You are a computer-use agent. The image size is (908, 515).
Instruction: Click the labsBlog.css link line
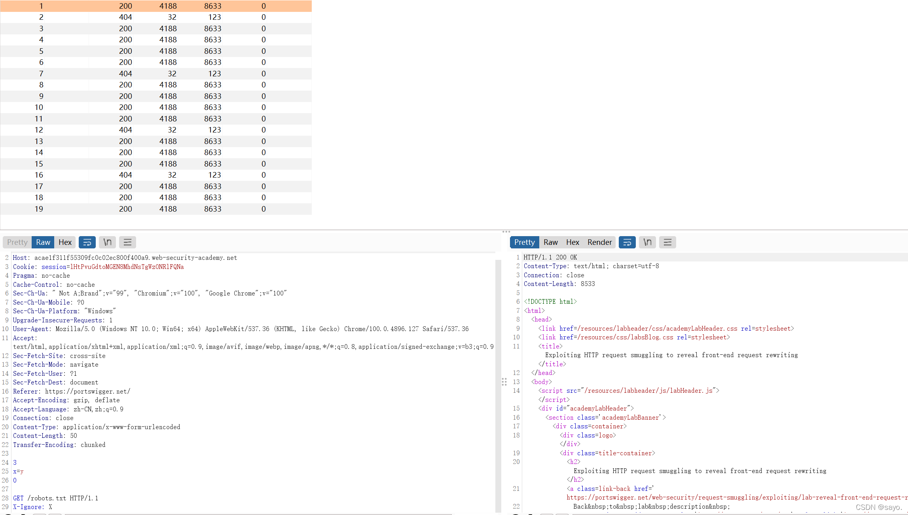coord(634,337)
